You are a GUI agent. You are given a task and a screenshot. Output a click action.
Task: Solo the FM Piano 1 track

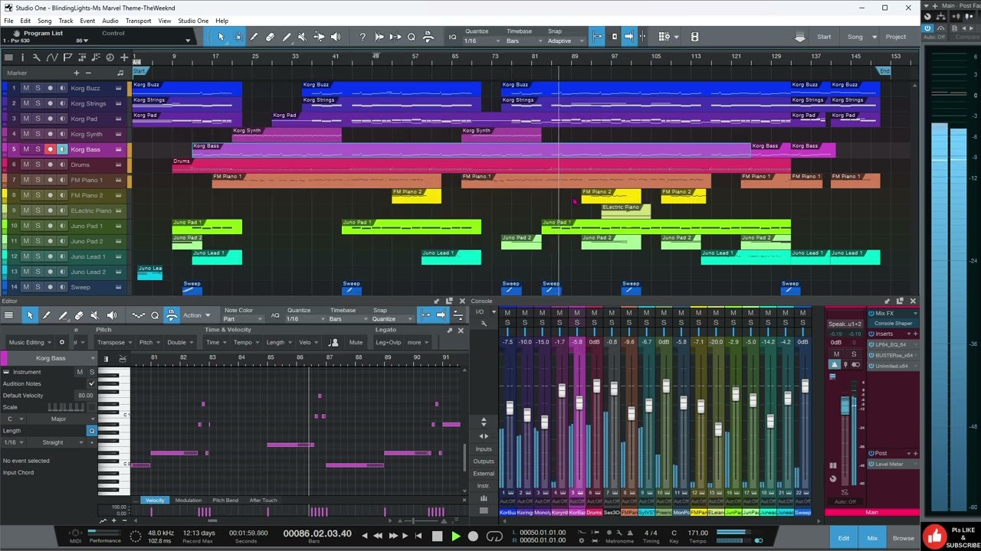click(38, 180)
